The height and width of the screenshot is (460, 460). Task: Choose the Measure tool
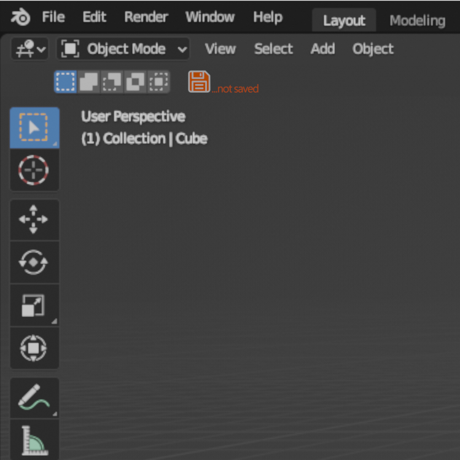34,440
